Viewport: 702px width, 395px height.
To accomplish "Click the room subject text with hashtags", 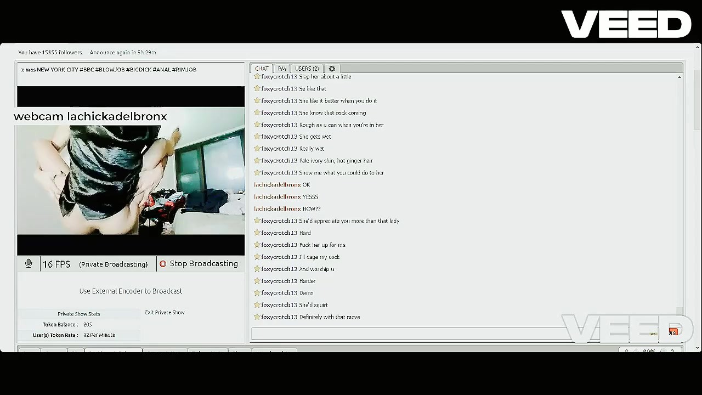I will point(109,70).
